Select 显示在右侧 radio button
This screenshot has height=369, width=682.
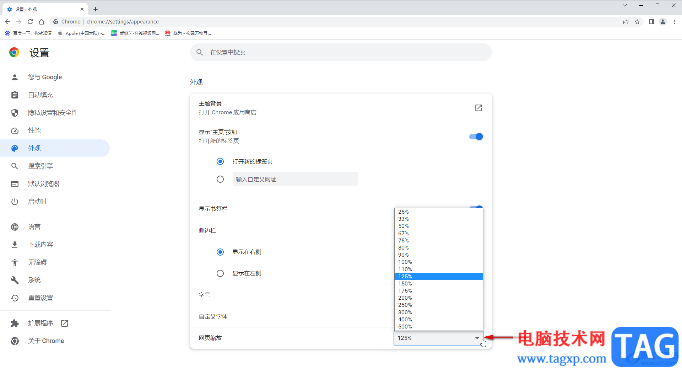[x=220, y=252]
